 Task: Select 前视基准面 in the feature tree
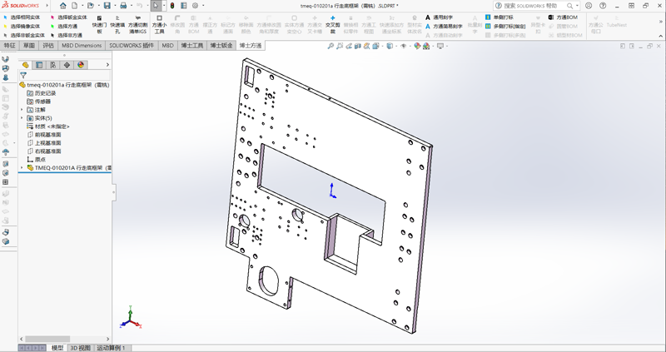coord(47,135)
